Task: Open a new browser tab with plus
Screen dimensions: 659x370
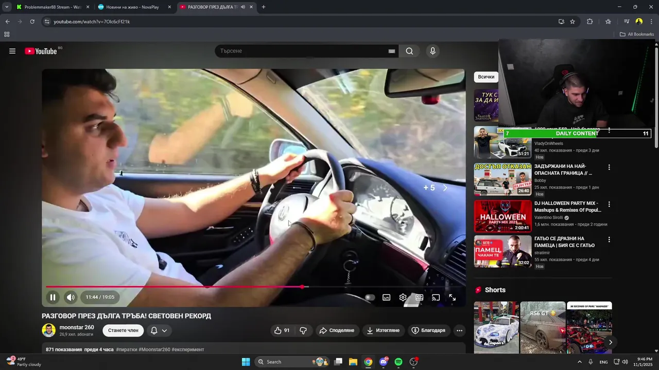Action: (x=264, y=7)
